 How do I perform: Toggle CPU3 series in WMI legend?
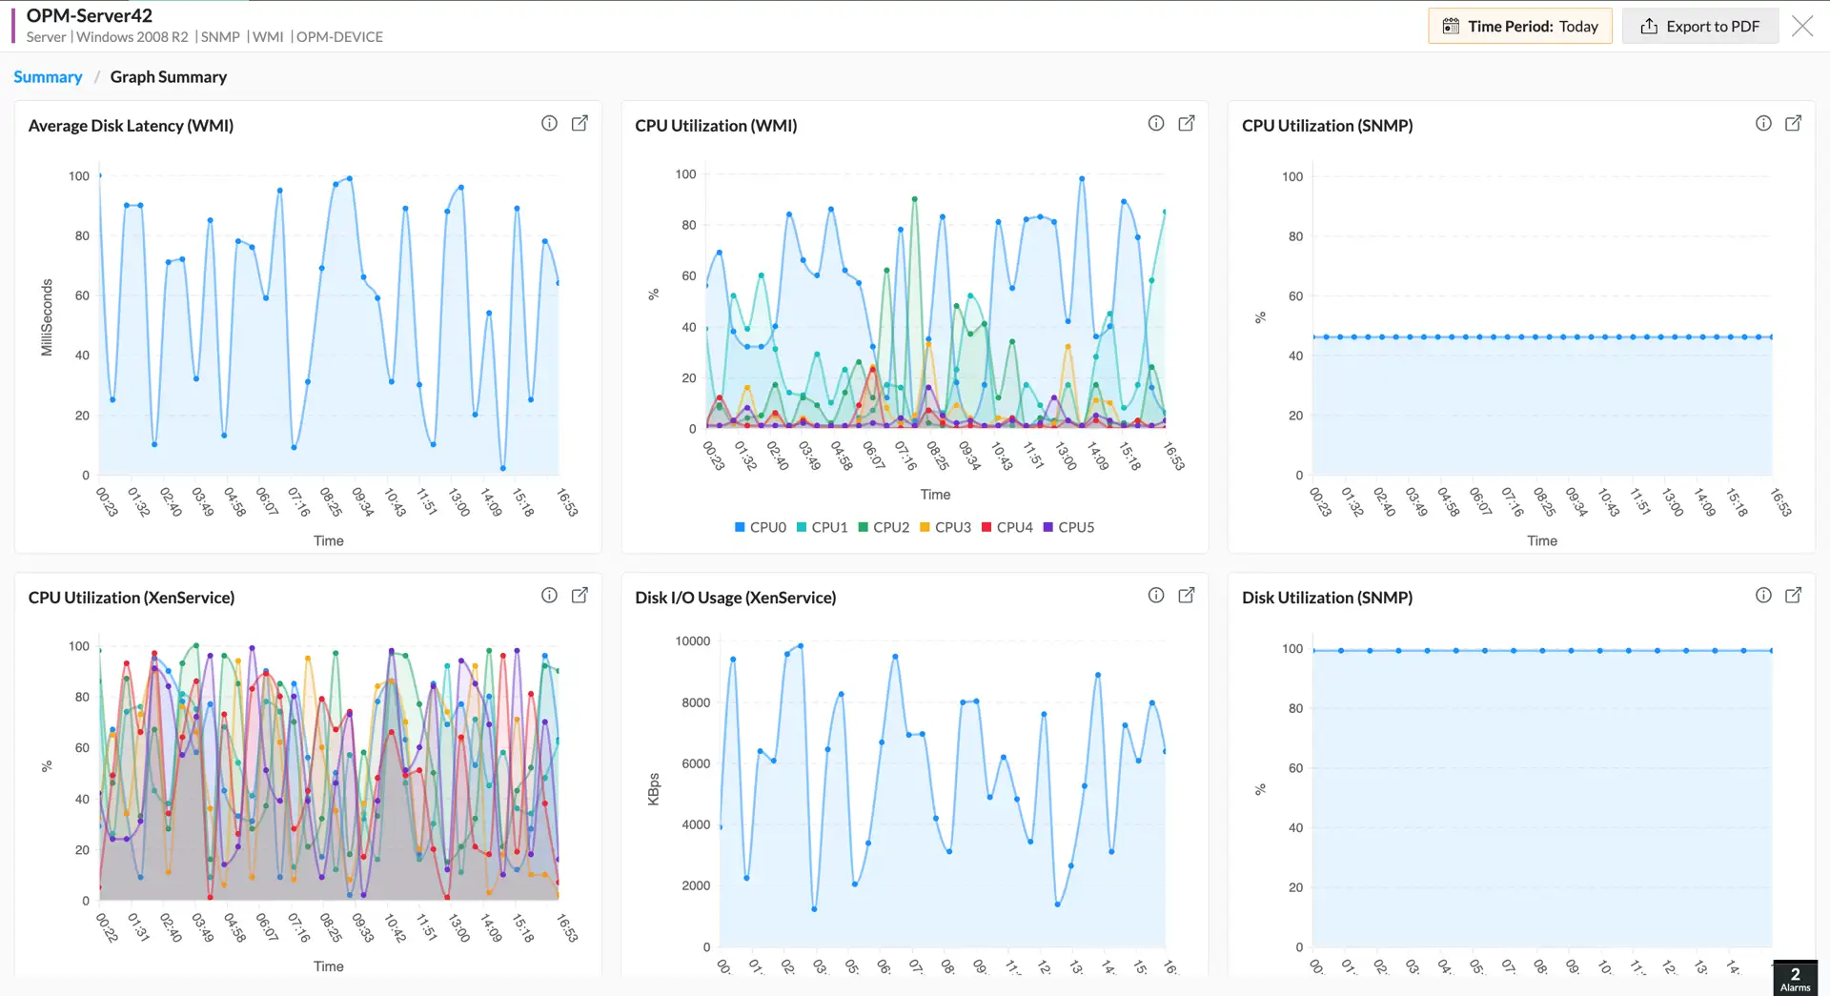tap(945, 527)
